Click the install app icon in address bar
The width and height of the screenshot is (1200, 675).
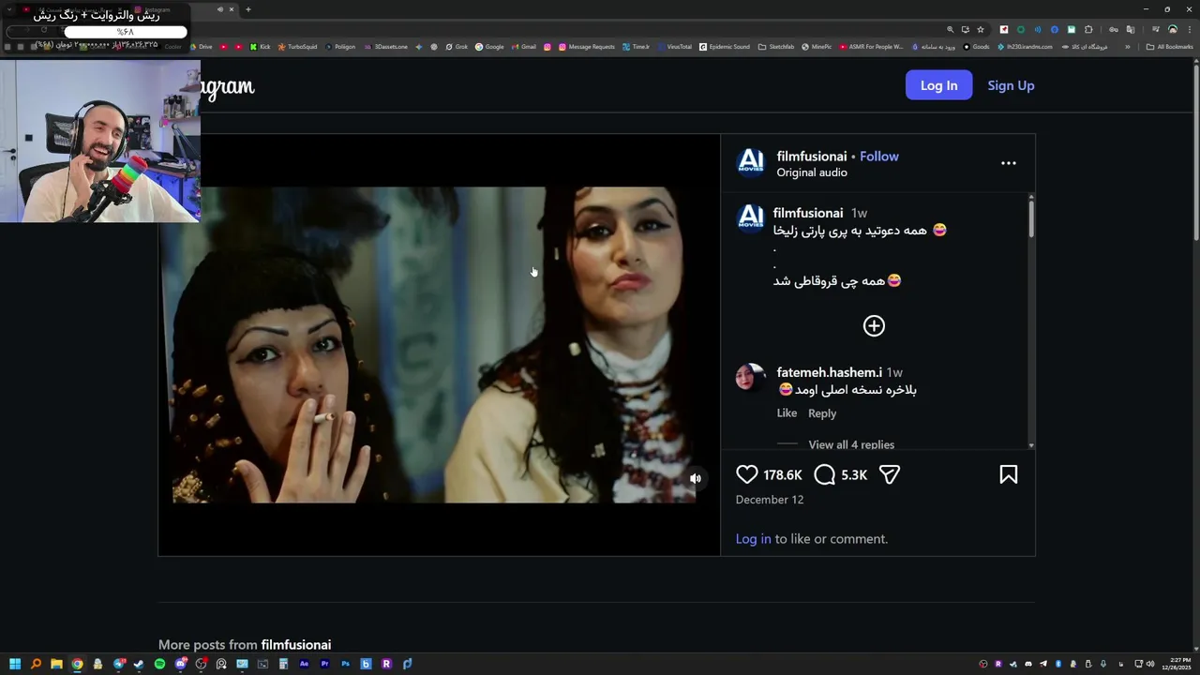coord(965,29)
